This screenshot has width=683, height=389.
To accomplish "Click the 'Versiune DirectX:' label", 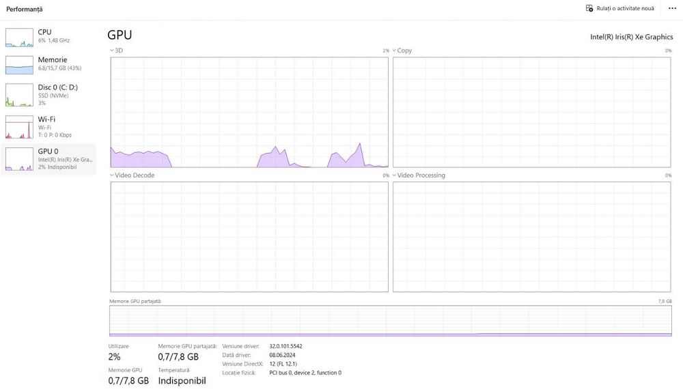I will tap(242, 364).
